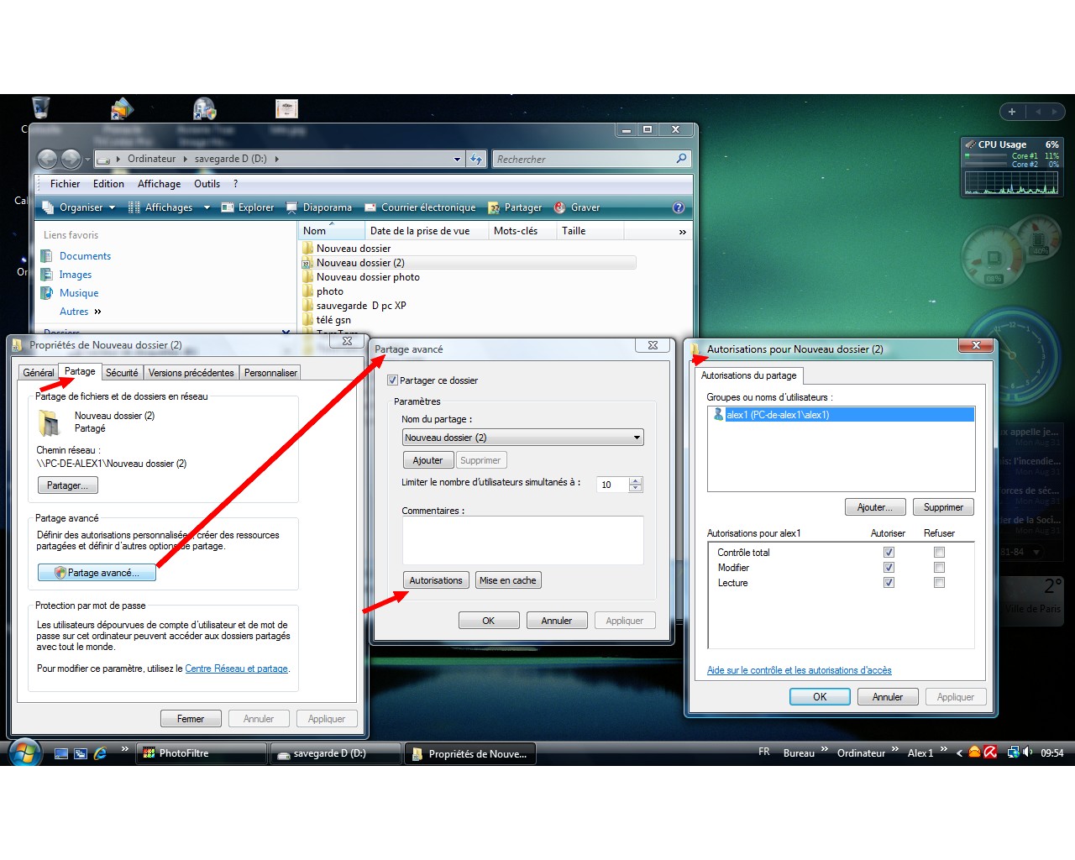Uncheck Autoriser for Lecture

[889, 583]
